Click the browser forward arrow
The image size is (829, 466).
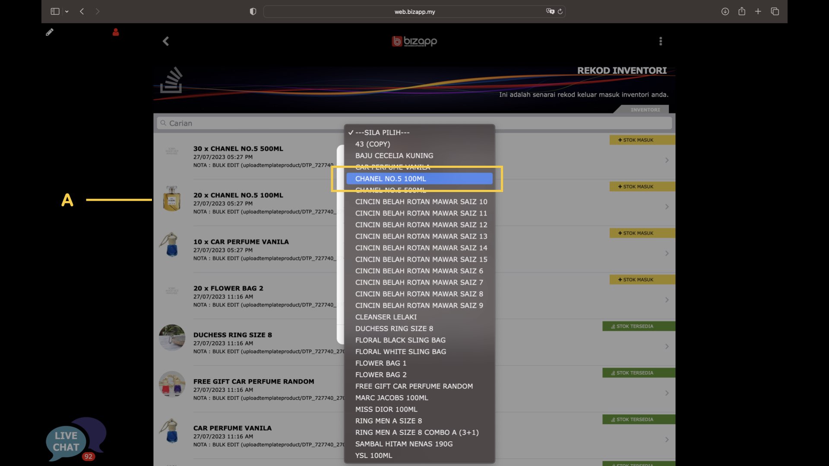tap(98, 12)
